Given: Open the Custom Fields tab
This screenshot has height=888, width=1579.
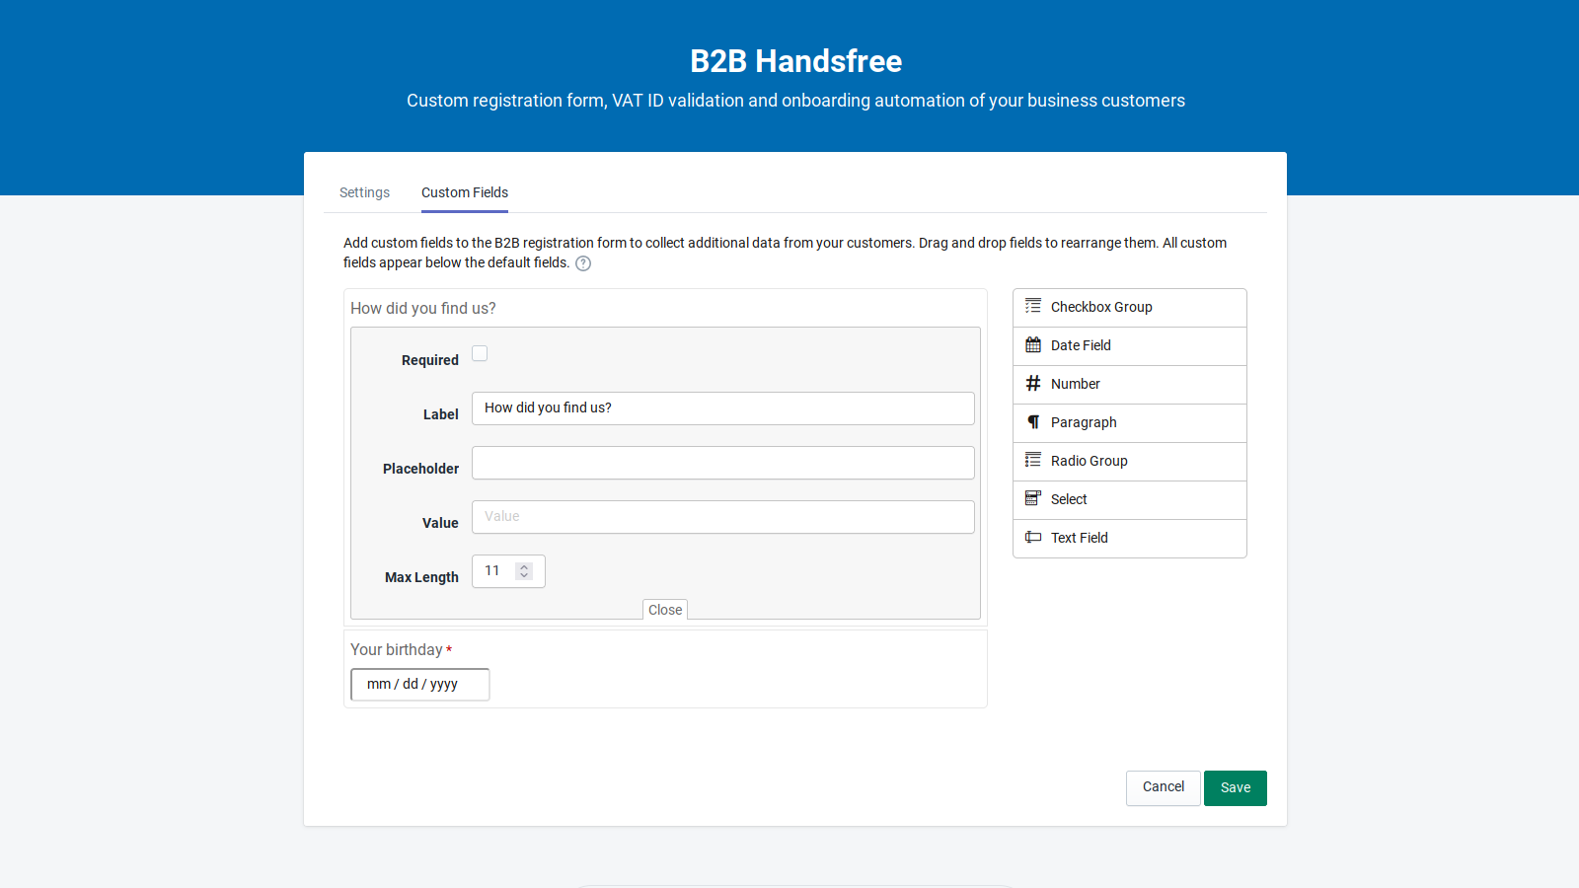Looking at the screenshot, I should (465, 192).
